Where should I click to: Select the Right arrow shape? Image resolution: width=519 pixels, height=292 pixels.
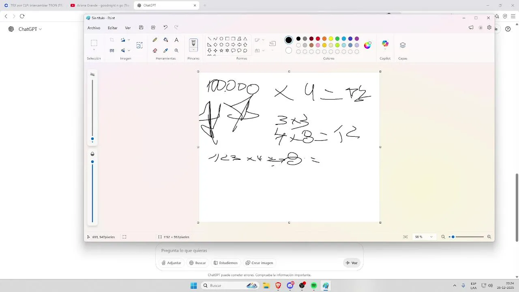(233, 45)
